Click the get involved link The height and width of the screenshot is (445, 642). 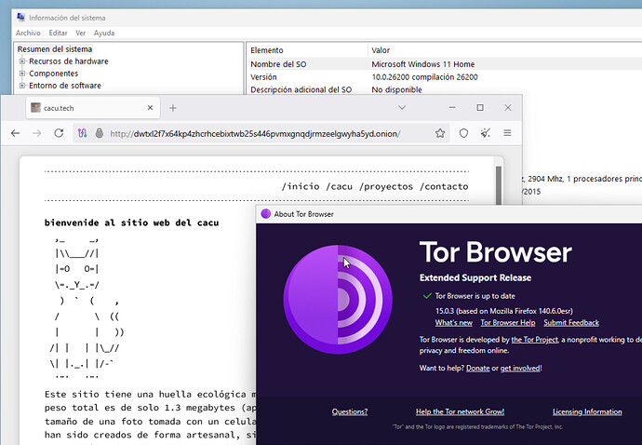click(520, 368)
